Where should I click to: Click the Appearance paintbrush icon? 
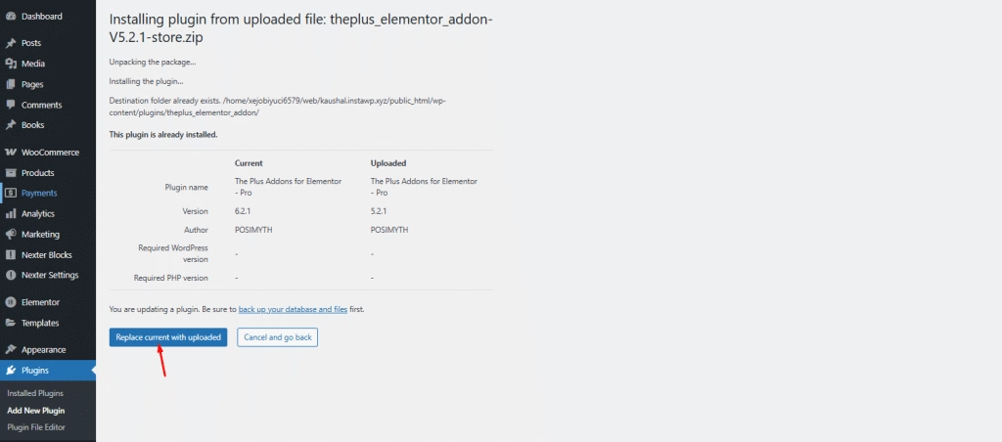tap(11, 350)
